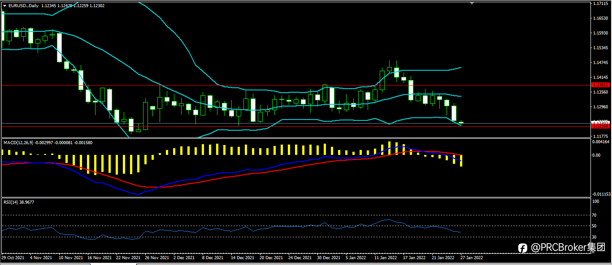Viewport: 612px width, 265px height.
Task: Click the 30 Dec 2021 date label
Action: pyautogui.click(x=328, y=257)
